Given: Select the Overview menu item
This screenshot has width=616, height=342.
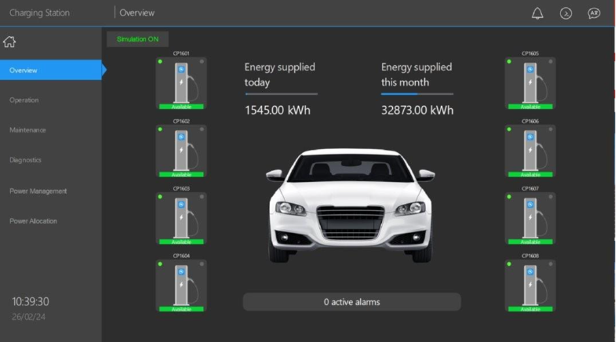Looking at the screenshot, I should pyautogui.click(x=51, y=70).
